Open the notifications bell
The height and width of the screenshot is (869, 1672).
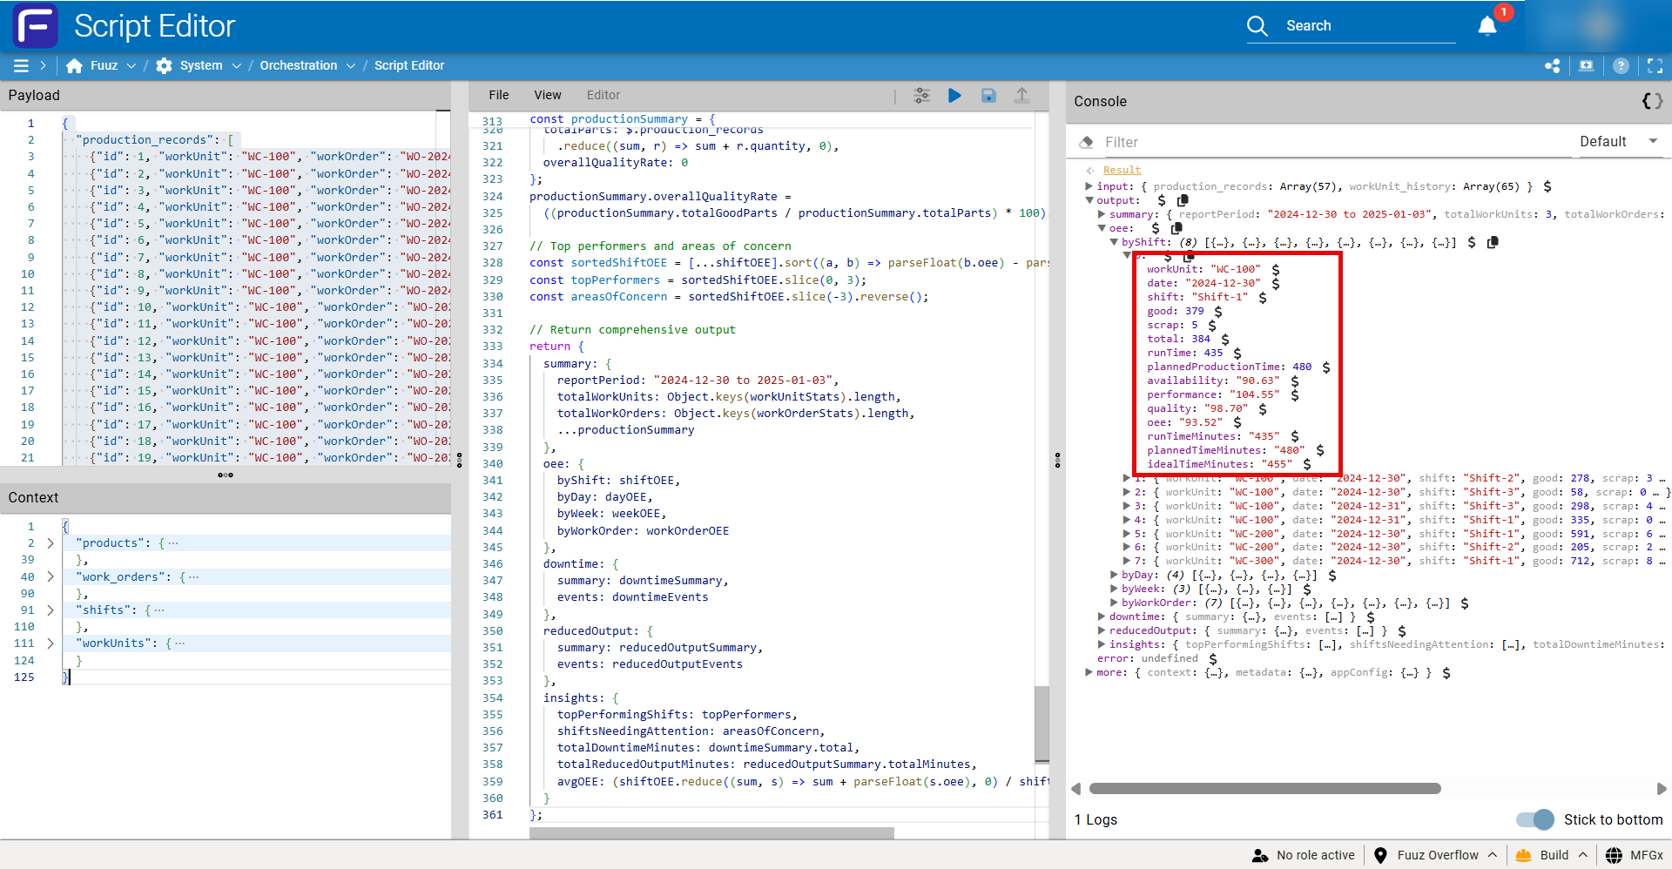coord(1487,26)
